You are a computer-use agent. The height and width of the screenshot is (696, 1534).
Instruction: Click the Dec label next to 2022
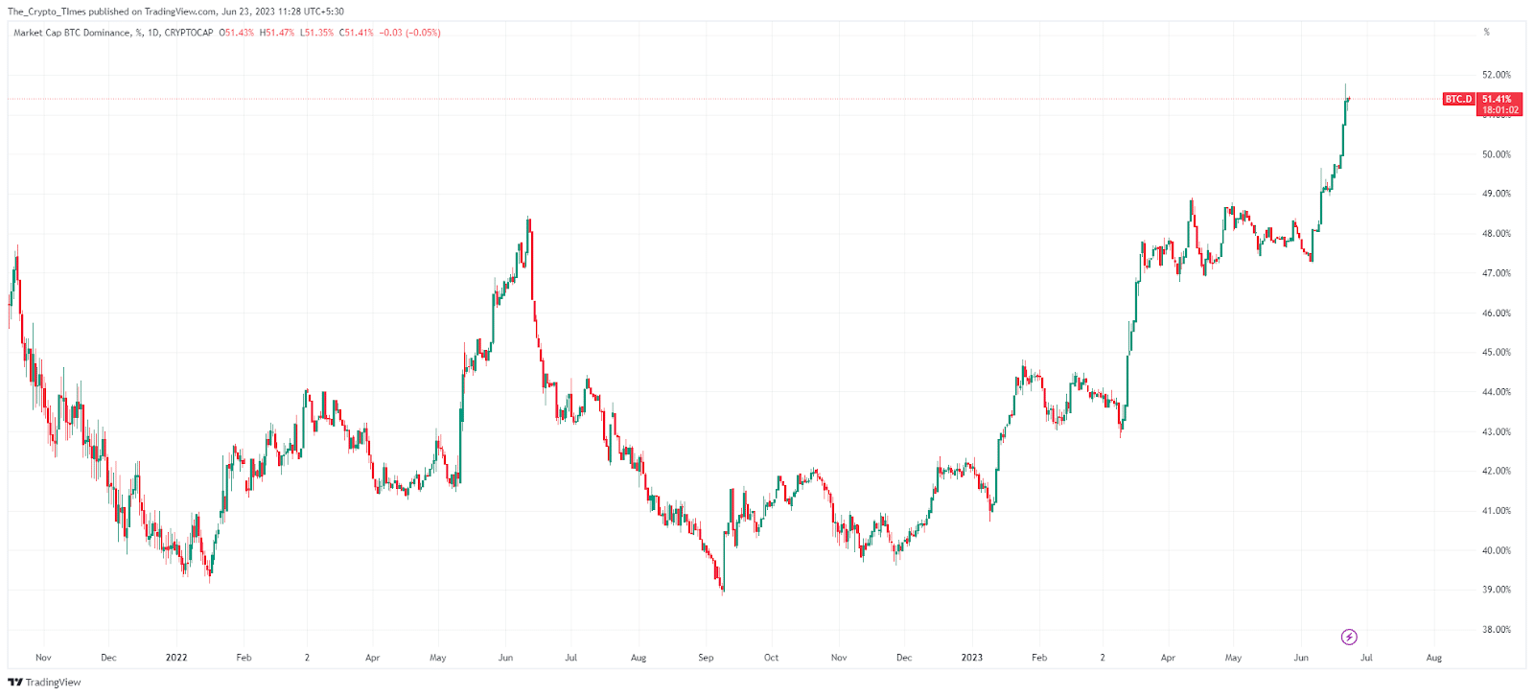(x=108, y=658)
